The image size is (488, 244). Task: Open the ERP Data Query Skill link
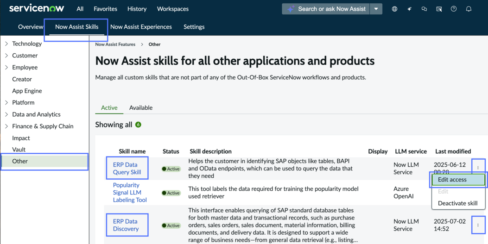click(127, 168)
